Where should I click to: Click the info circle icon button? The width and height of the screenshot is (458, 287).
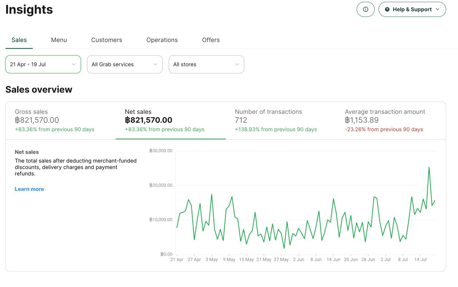366,9
